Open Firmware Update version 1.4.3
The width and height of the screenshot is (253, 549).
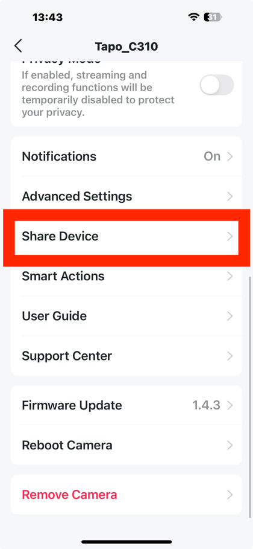tap(126, 405)
